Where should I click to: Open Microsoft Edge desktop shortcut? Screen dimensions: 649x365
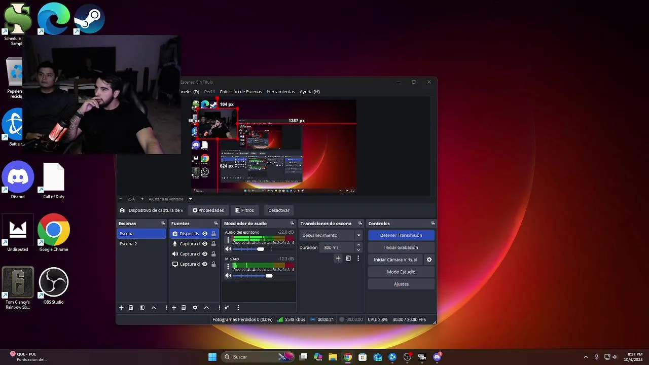(53, 18)
